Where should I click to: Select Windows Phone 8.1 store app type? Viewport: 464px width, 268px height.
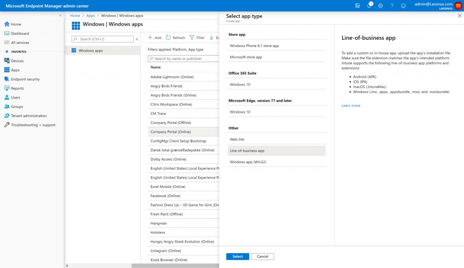tap(277, 46)
